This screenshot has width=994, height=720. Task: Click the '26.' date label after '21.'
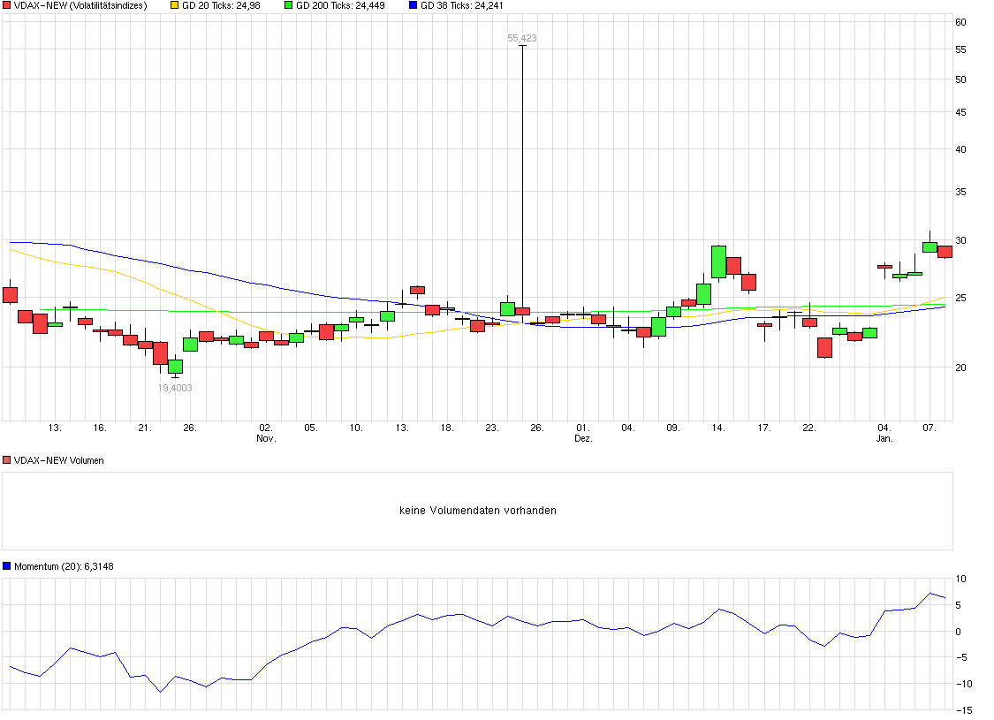(x=190, y=428)
